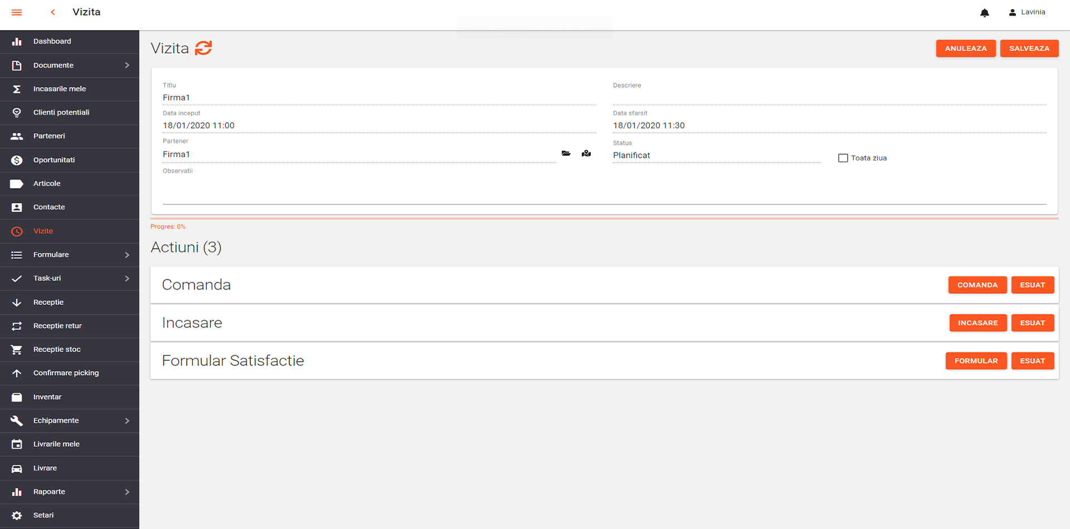Open the notifications bell
This screenshot has width=1070, height=529.
point(985,13)
